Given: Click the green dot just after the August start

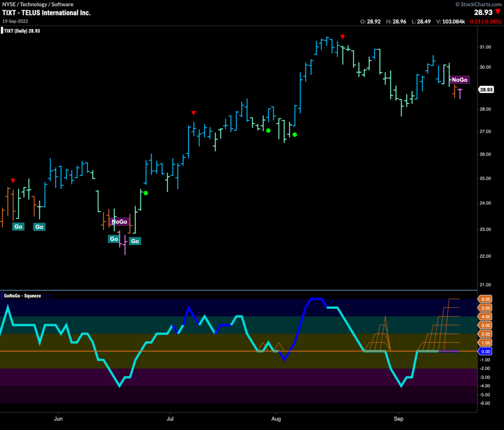Looking at the screenshot, I should point(294,134).
